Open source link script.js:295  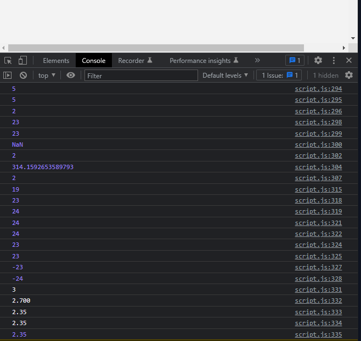coord(318,100)
